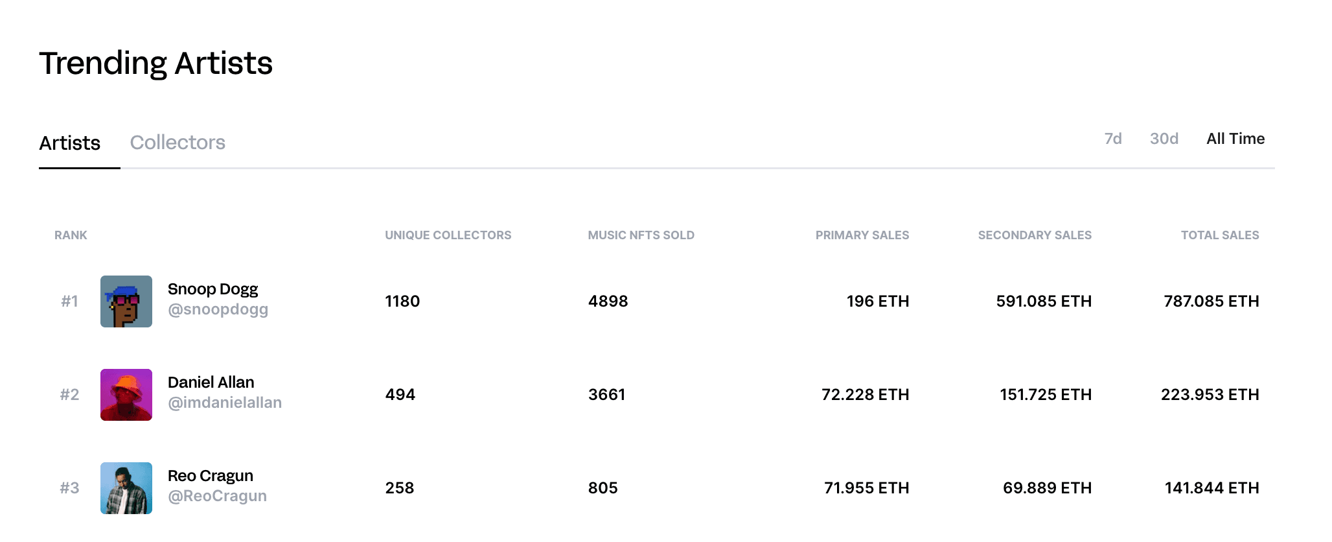This screenshot has height=542, width=1332.
Task: Select the All Time filter
Action: tap(1235, 139)
